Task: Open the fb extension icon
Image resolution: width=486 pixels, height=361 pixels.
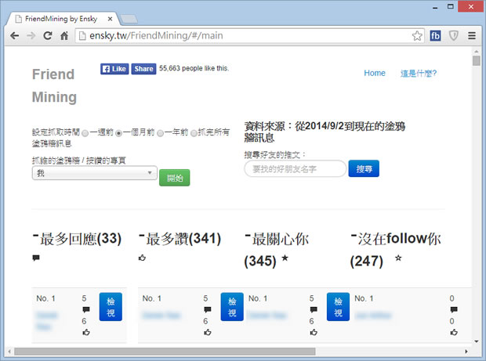Action: coord(436,36)
